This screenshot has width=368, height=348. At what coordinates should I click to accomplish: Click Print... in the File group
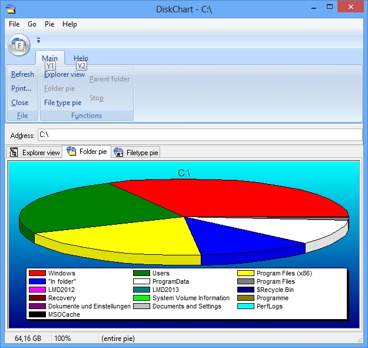click(x=21, y=88)
